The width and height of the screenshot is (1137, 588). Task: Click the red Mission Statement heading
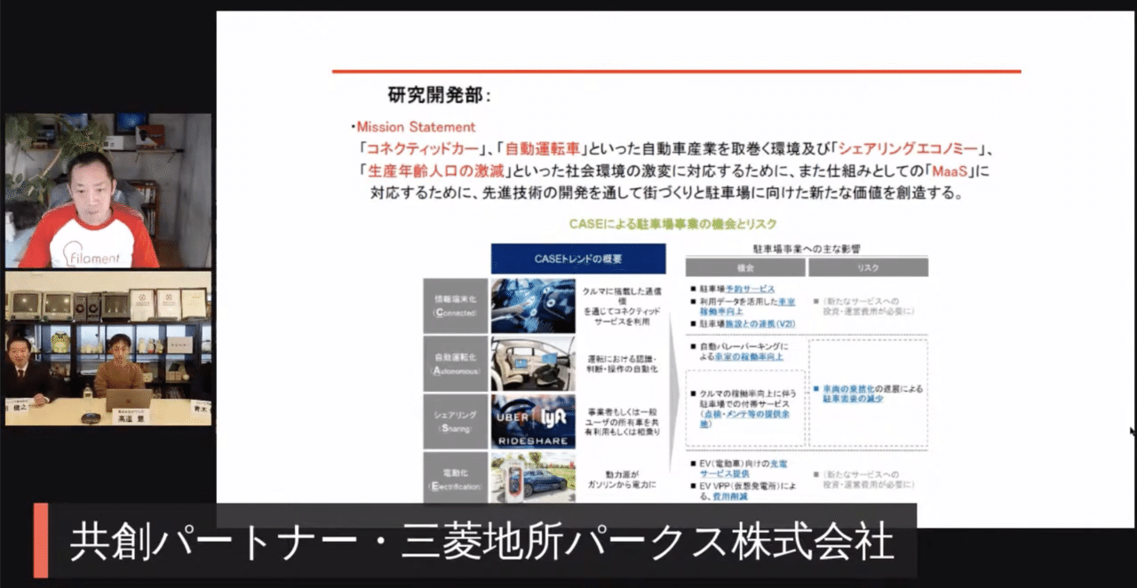[416, 127]
